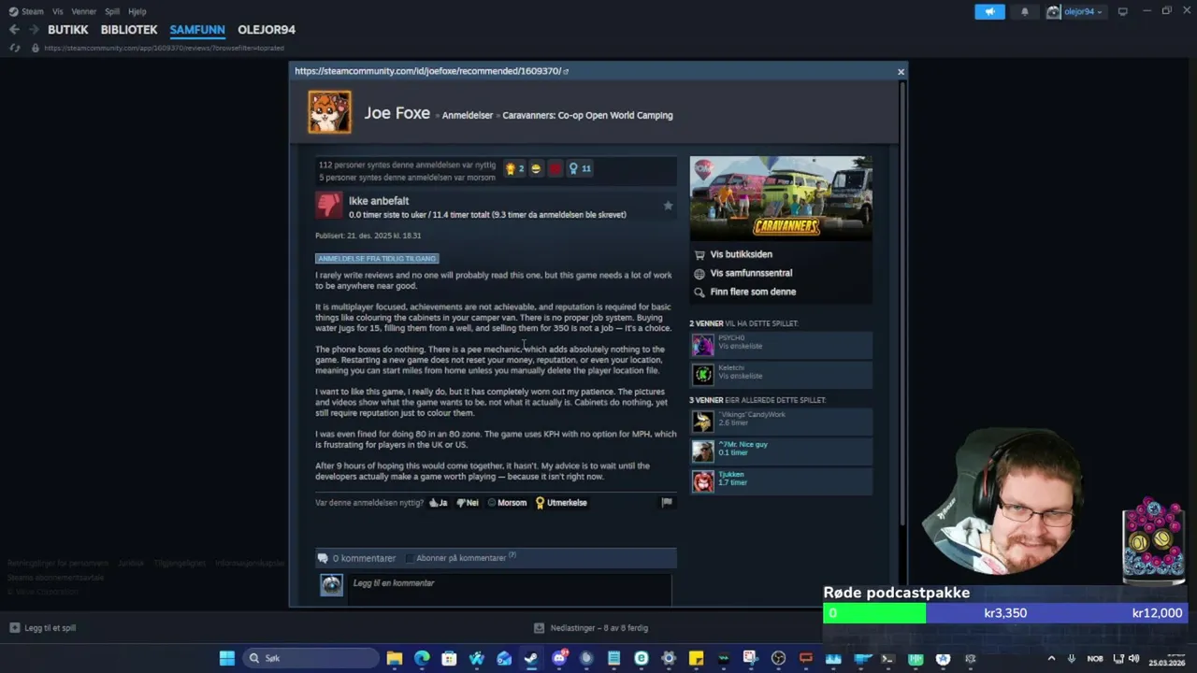Open Nedlastinger download status

(591, 628)
